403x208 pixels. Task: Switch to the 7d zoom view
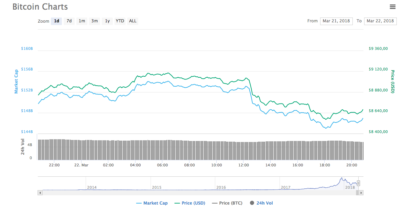coord(69,21)
